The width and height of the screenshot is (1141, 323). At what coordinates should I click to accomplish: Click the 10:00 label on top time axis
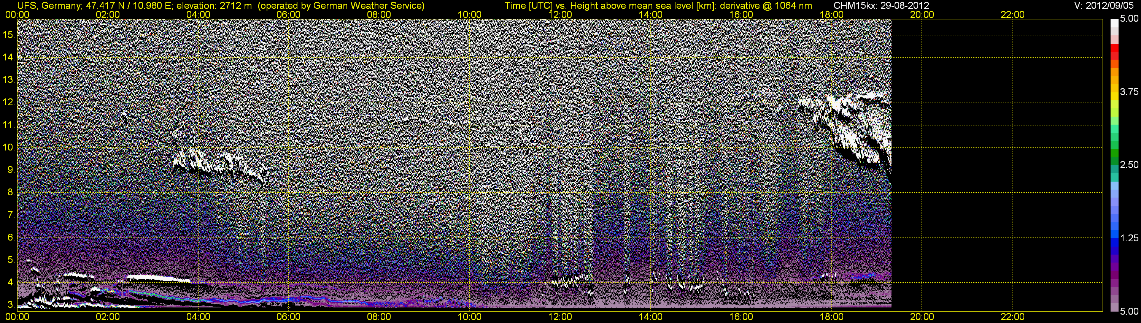[x=469, y=14]
